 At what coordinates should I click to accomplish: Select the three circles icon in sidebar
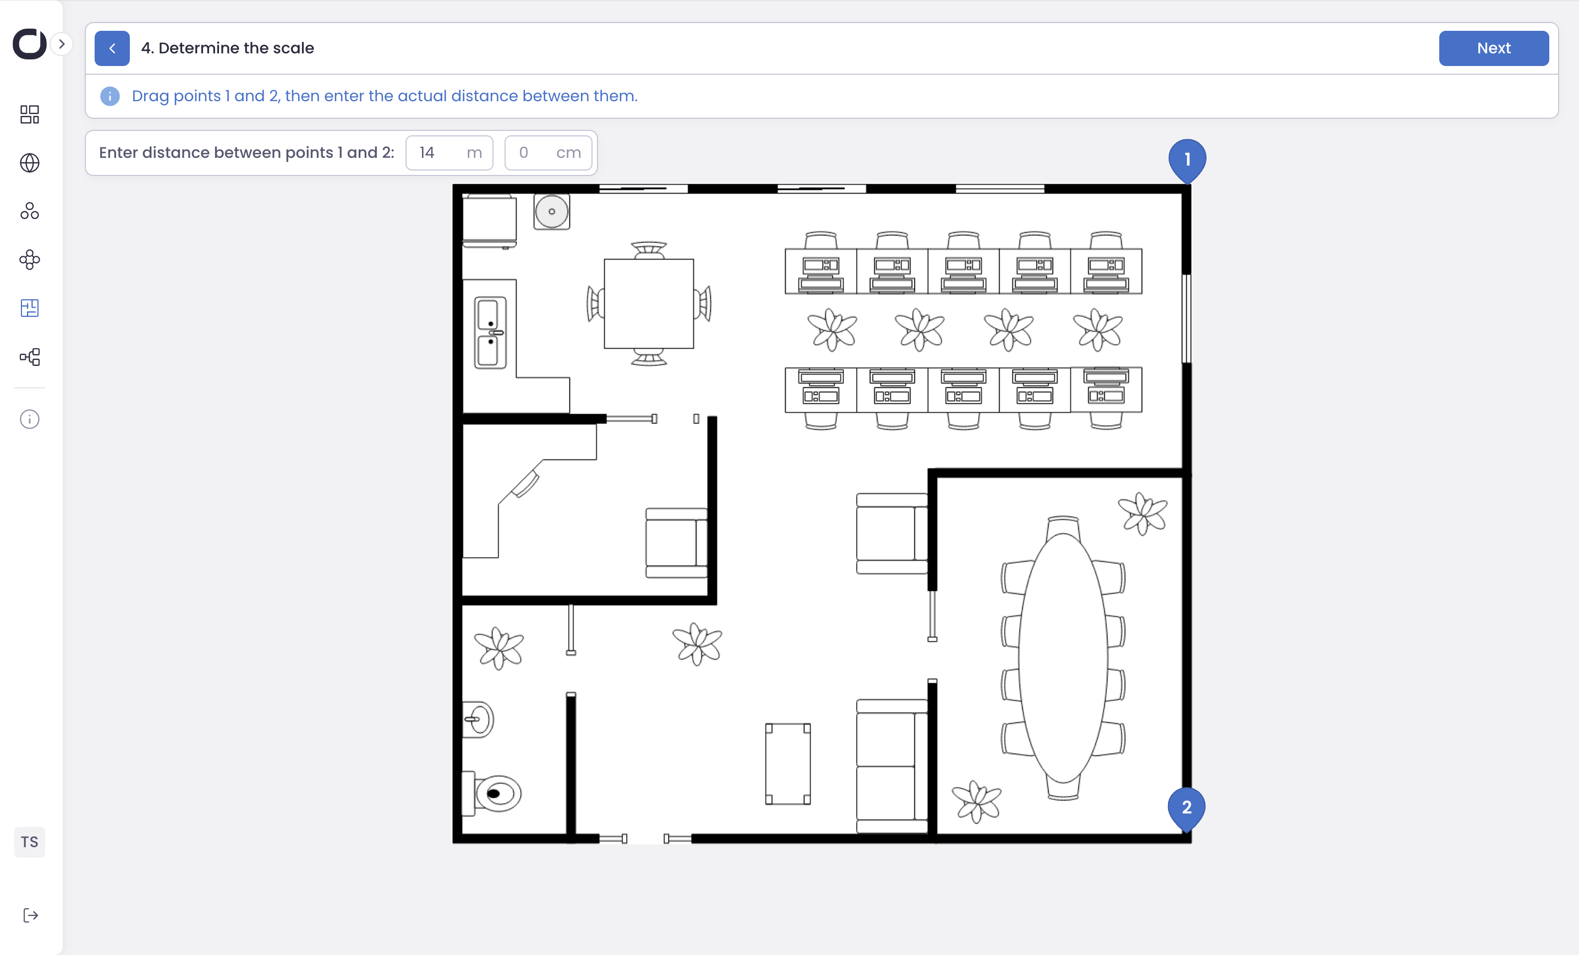(x=30, y=211)
